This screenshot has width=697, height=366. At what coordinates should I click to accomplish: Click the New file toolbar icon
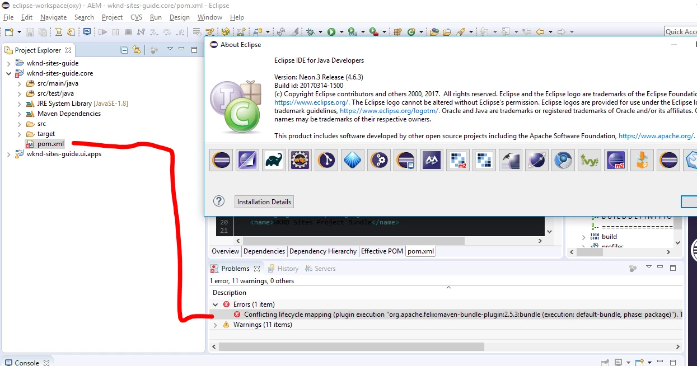coord(10,32)
